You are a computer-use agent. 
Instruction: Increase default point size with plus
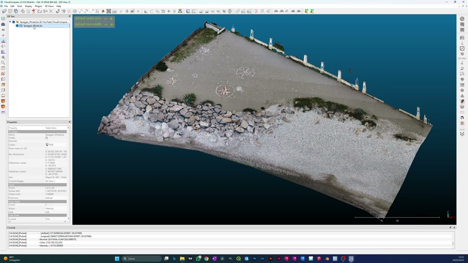[112, 18]
